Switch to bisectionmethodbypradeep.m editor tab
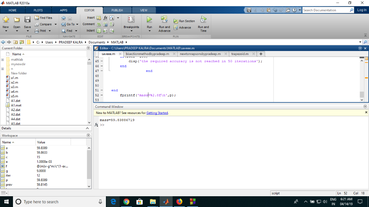The height and width of the screenshot is (207, 369). pos(147,54)
